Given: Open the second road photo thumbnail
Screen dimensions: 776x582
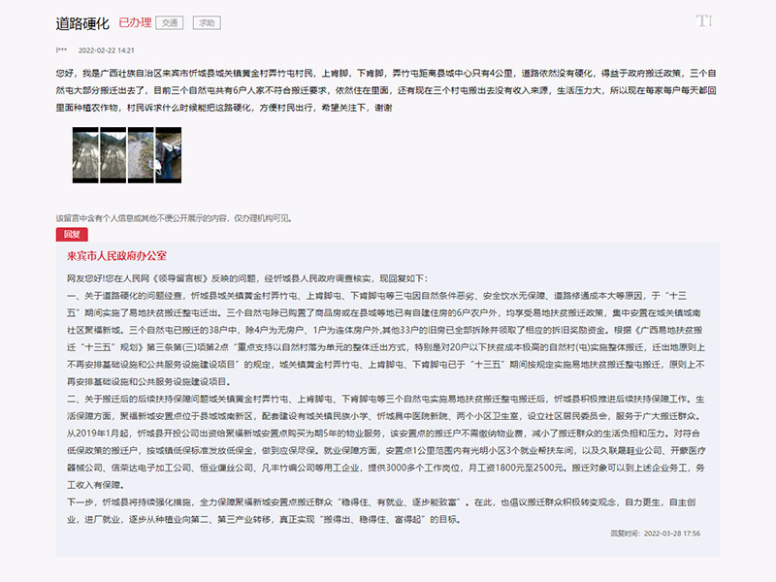Looking at the screenshot, I should (113, 155).
